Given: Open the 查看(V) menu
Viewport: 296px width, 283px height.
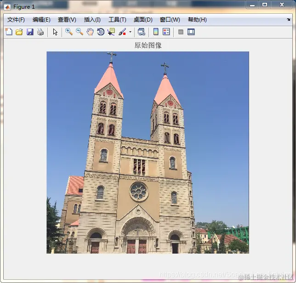Looking at the screenshot, I should point(67,20).
